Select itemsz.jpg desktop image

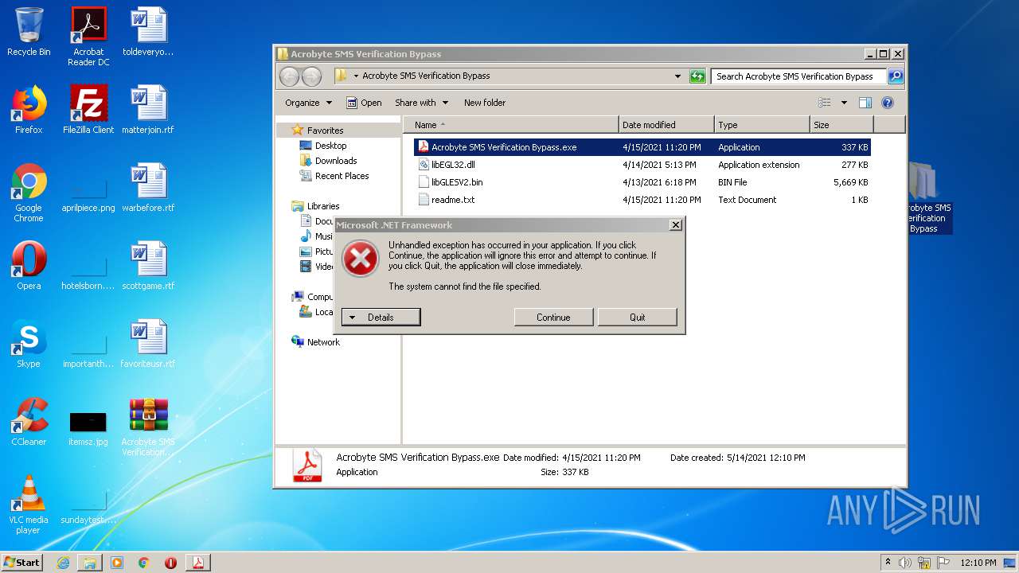click(88, 428)
